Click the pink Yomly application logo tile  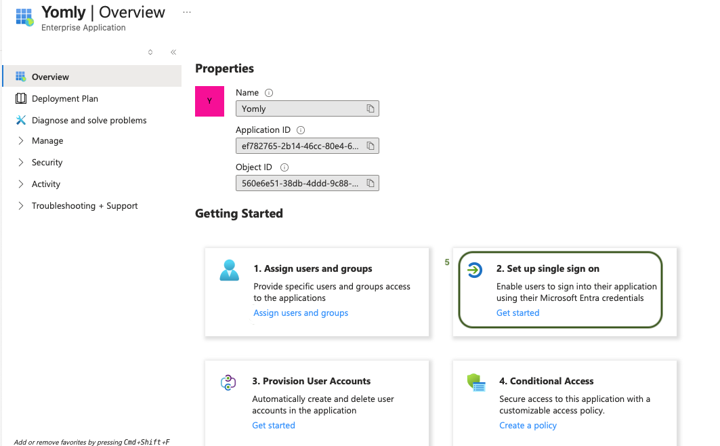coord(209,101)
